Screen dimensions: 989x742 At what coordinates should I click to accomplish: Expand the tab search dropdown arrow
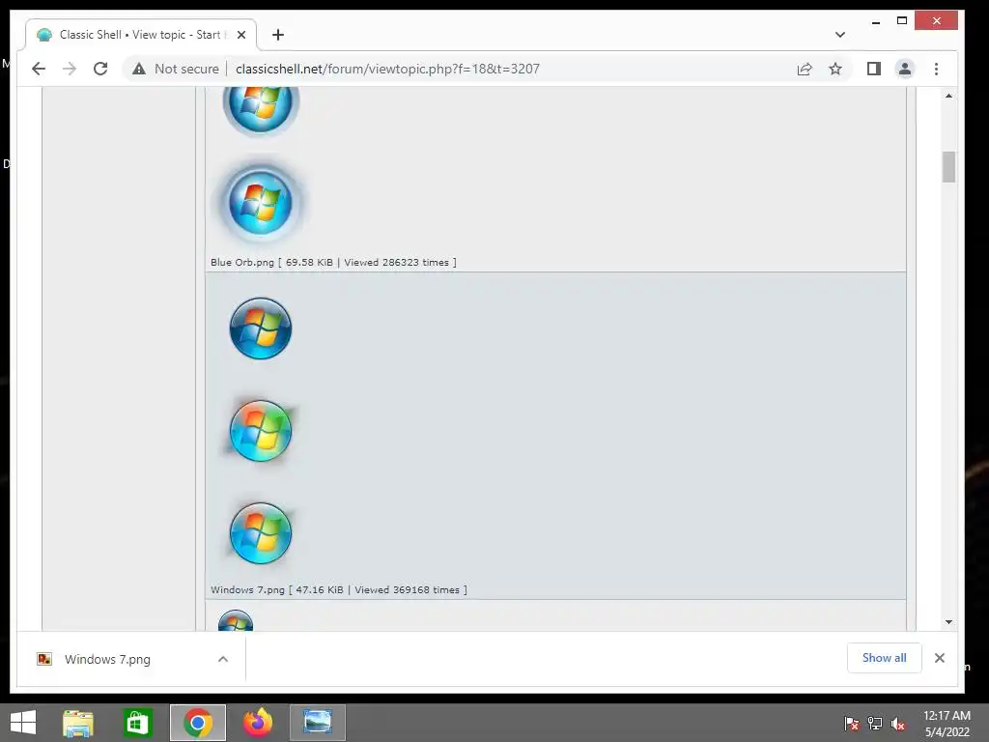(839, 35)
